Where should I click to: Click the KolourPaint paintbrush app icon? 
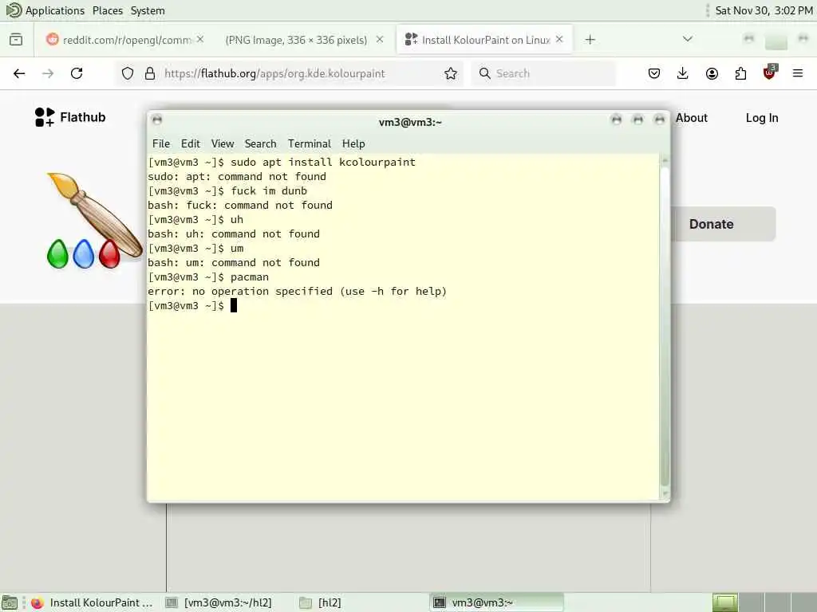pos(94,220)
